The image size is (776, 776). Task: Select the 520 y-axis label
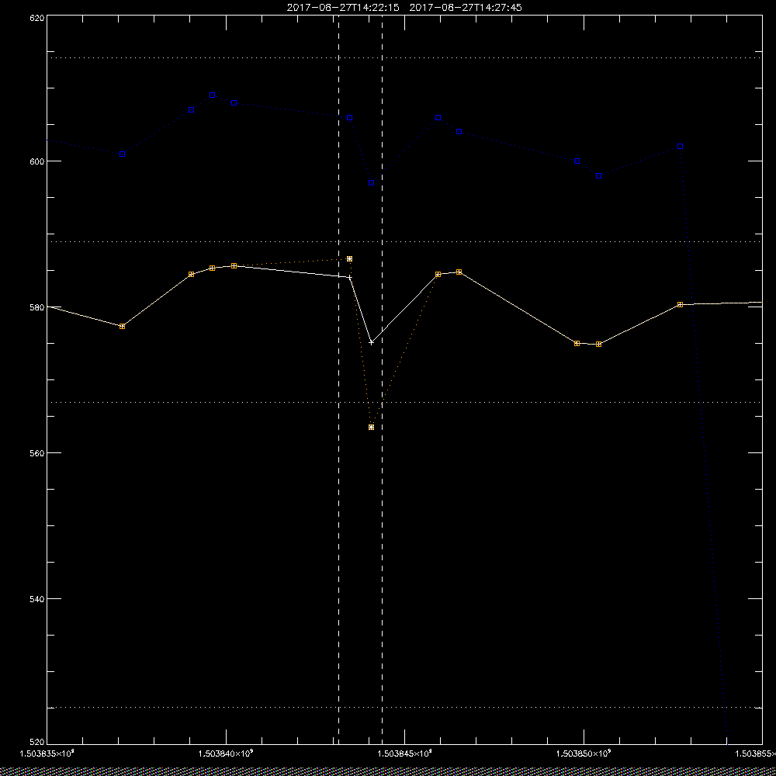click(x=37, y=741)
